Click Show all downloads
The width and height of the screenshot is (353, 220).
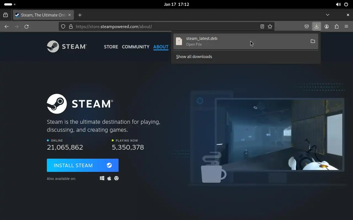click(x=194, y=57)
